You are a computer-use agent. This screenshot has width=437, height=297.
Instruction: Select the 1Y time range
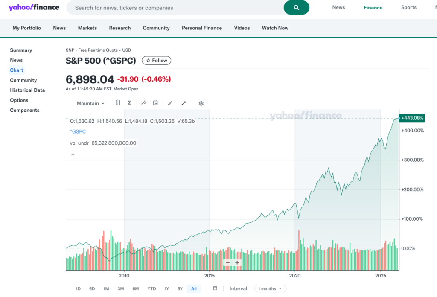tap(167, 289)
